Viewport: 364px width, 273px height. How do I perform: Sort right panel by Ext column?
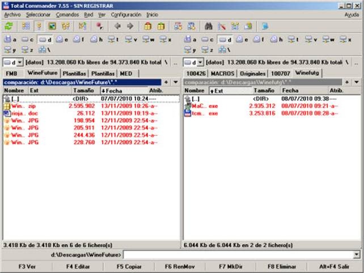[230, 91]
